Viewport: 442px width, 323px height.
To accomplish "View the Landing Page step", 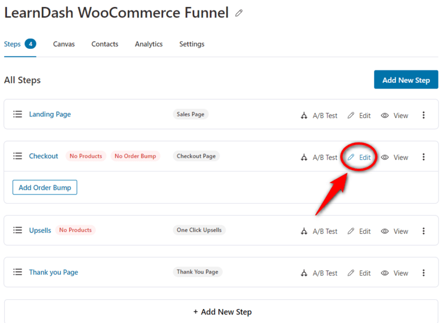I will (394, 116).
